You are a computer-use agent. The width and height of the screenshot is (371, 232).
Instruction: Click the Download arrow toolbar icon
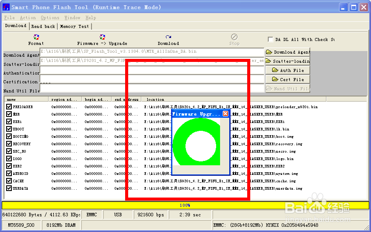click(168, 37)
